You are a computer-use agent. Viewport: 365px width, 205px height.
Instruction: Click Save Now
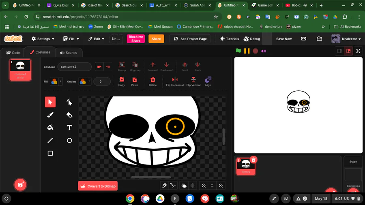click(x=284, y=39)
